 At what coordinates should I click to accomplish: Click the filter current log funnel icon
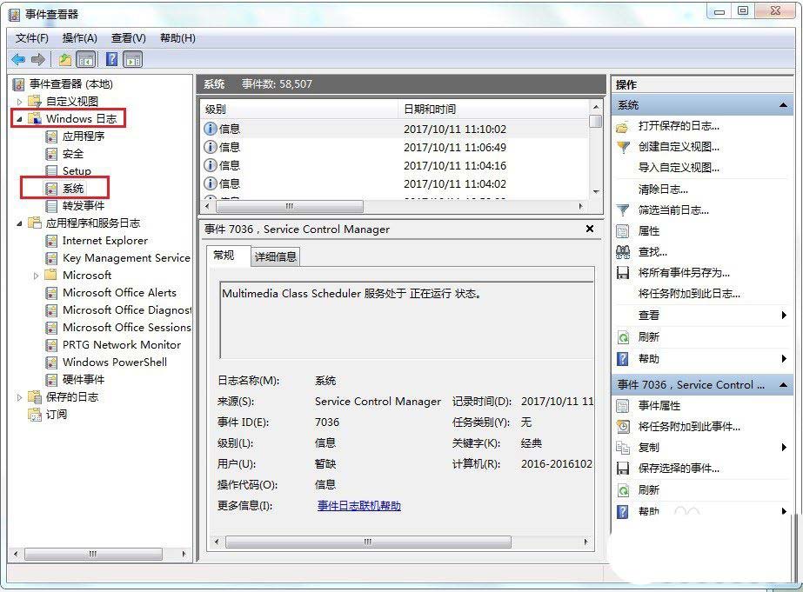[x=623, y=210]
